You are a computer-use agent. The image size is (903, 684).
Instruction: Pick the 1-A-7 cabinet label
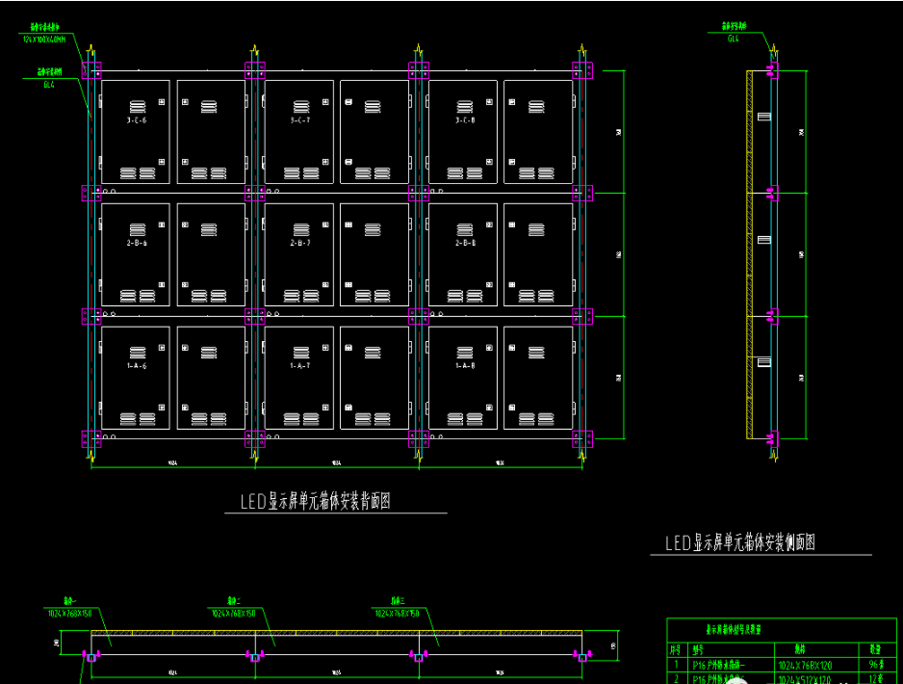point(299,367)
